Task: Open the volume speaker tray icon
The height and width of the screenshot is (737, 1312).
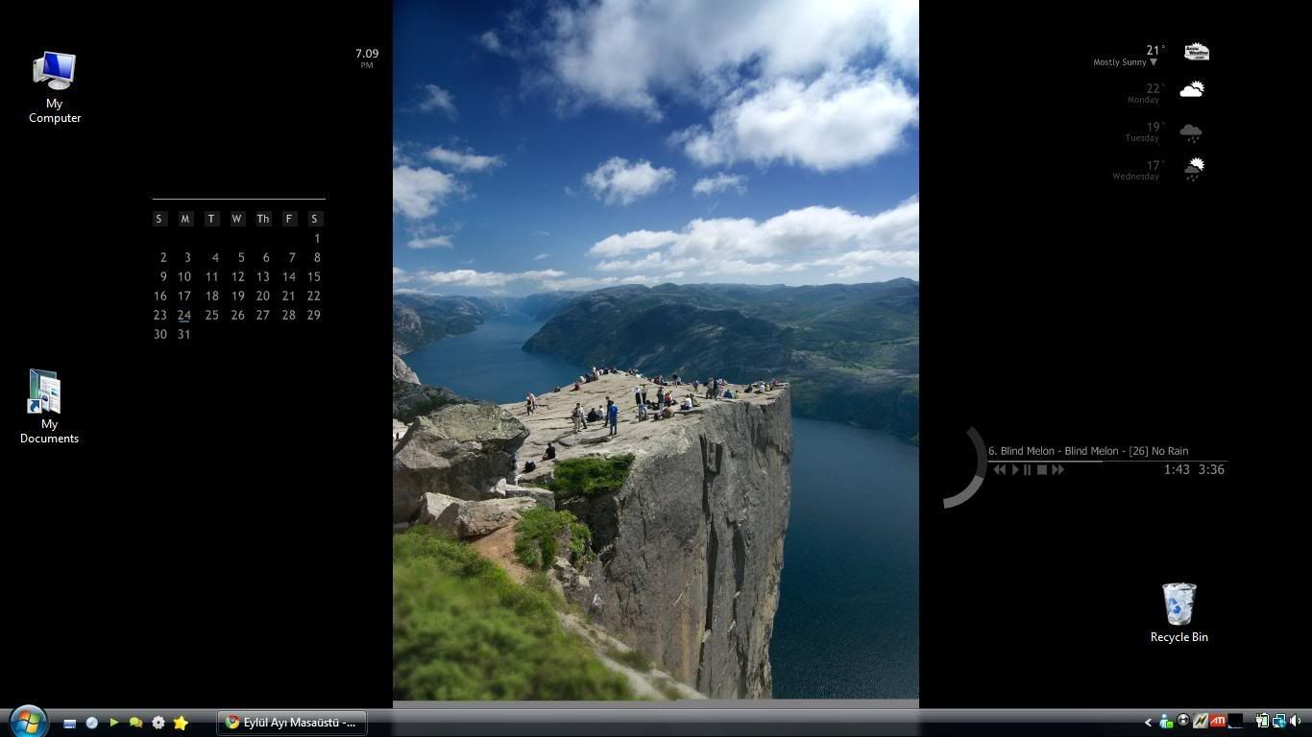Action: tap(1296, 722)
